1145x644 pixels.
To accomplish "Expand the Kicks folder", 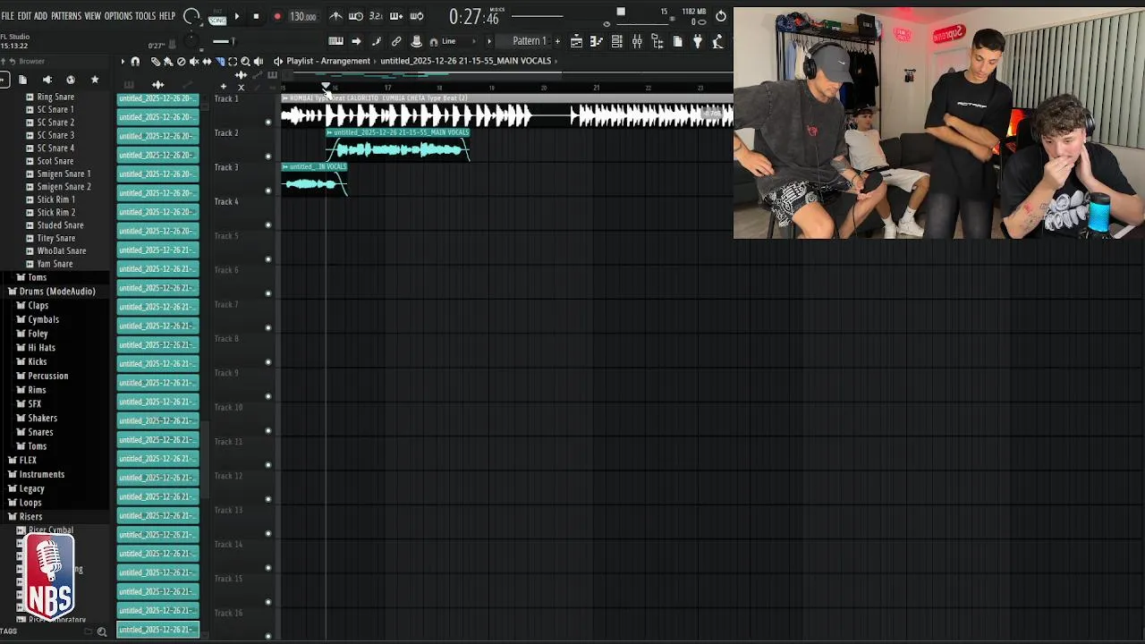I will click(x=37, y=361).
